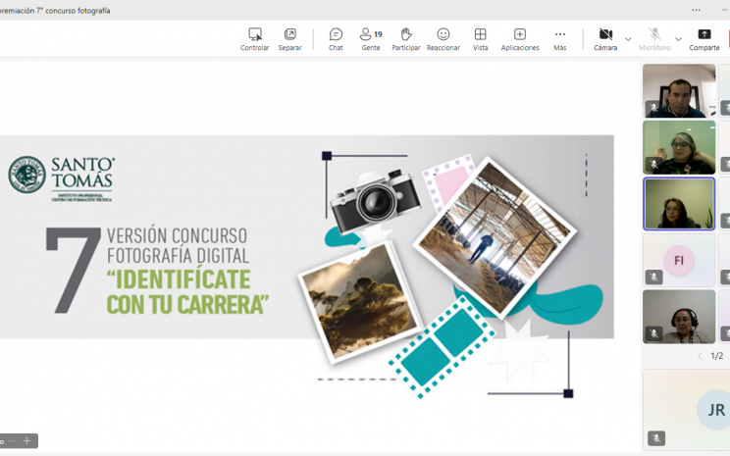Screen dimensions: 730x456
Task: Zoom in on shared content with plus
Action: [26, 441]
